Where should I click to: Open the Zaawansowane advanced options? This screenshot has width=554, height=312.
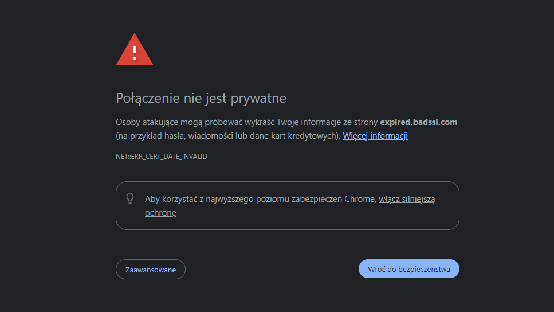click(x=151, y=269)
